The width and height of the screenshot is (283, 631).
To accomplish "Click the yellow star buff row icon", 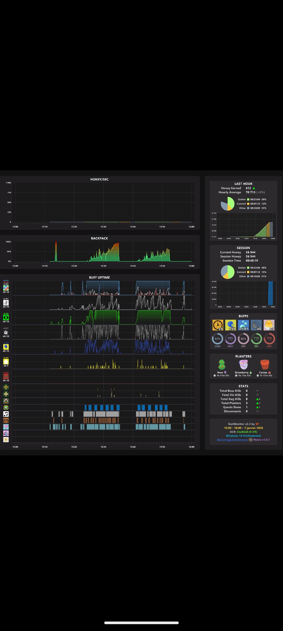I will pyautogui.click(x=6, y=362).
